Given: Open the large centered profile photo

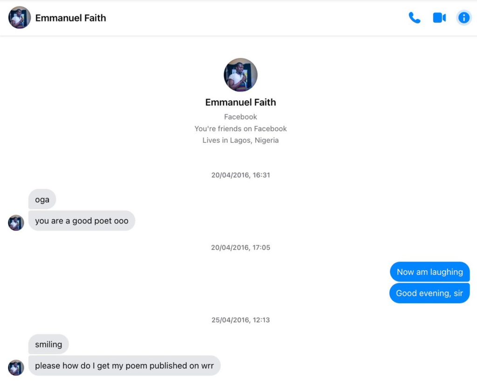Looking at the screenshot, I should 240,75.
